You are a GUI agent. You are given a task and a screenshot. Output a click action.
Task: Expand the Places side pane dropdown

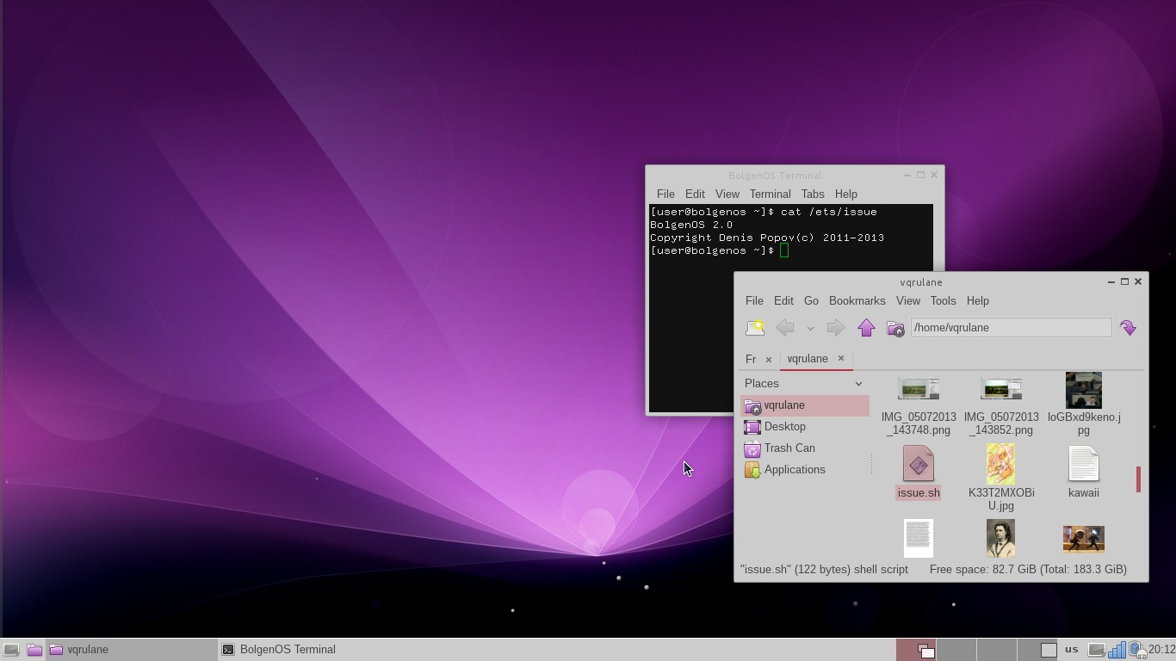click(858, 384)
